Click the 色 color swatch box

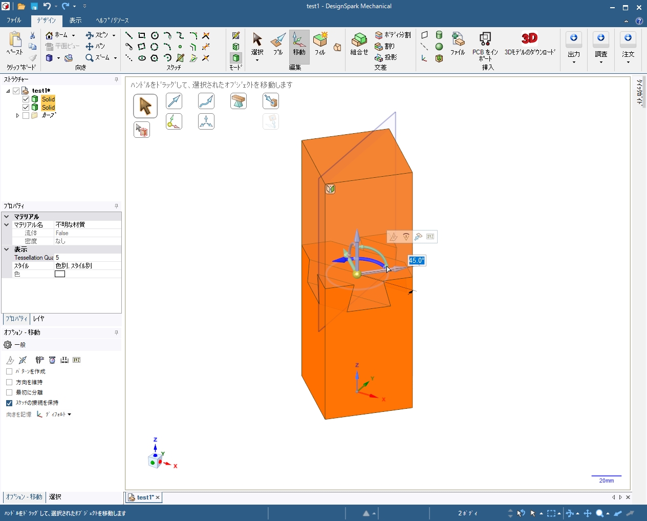[x=60, y=274]
